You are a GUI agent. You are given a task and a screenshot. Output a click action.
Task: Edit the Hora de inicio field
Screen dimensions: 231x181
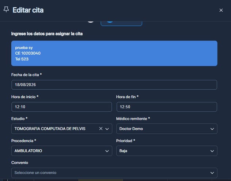click(61, 107)
